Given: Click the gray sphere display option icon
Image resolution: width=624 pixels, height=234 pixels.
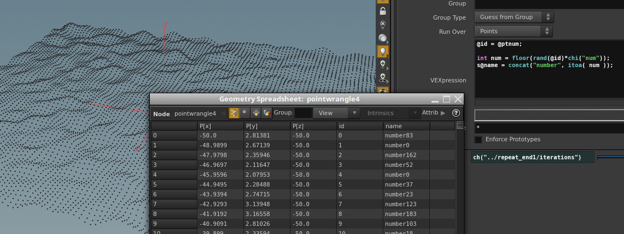Looking at the screenshot, I should 383,39.
